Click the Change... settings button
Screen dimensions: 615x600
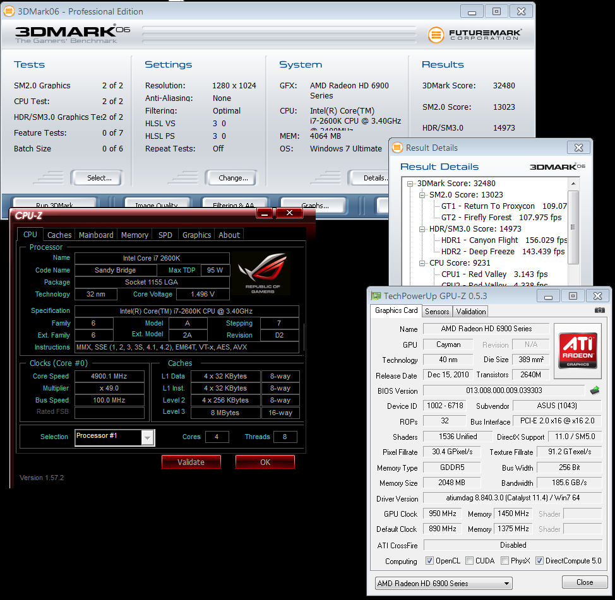[x=232, y=178]
